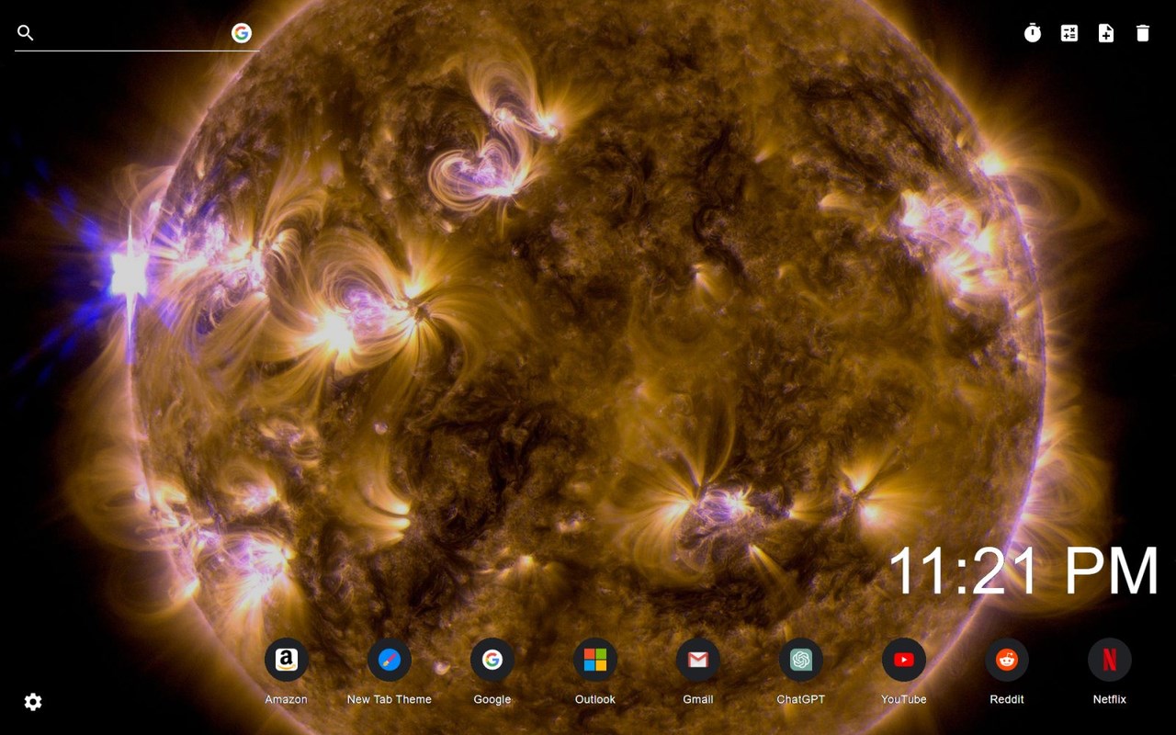Open the Google shortcut in the dock

(x=492, y=660)
